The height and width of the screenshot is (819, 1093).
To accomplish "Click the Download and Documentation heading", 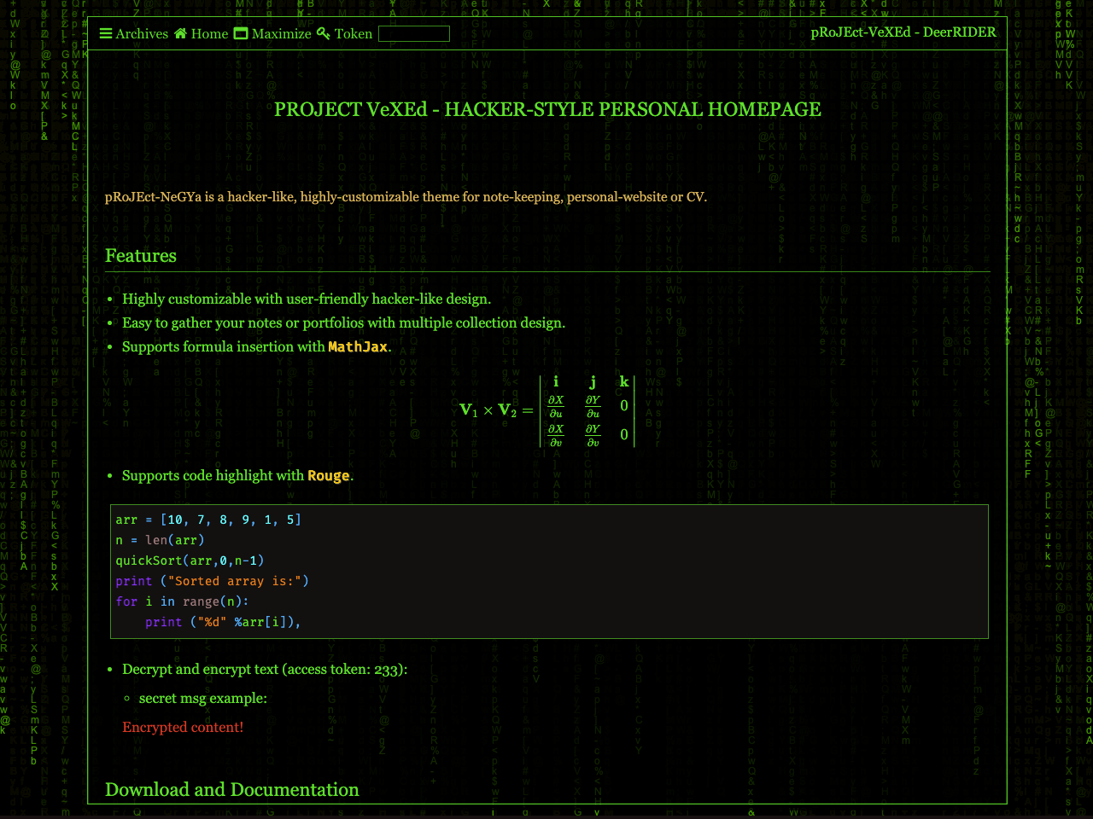I will pos(231,790).
